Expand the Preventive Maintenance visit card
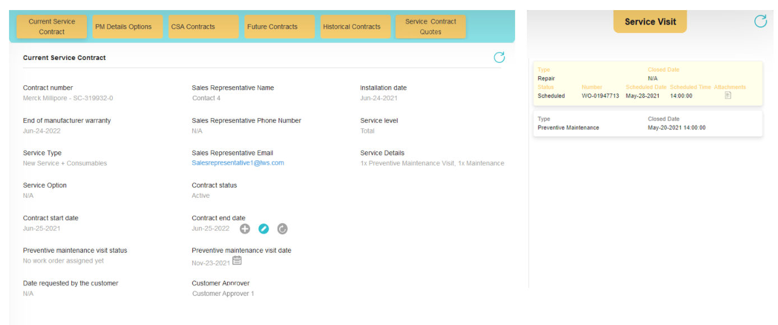This screenshot has width=778, height=325. (x=647, y=123)
